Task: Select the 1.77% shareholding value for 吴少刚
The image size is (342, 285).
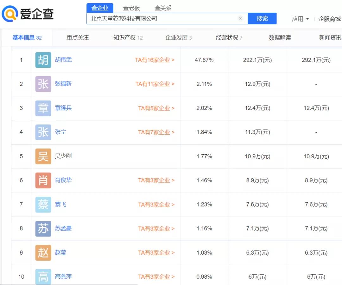Action: 204,156
